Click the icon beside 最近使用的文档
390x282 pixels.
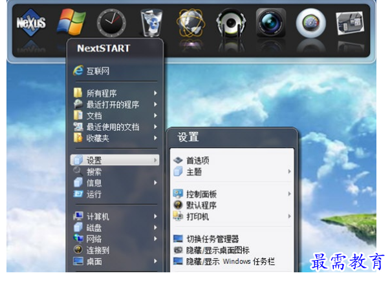pyautogui.click(x=78, y=126)
